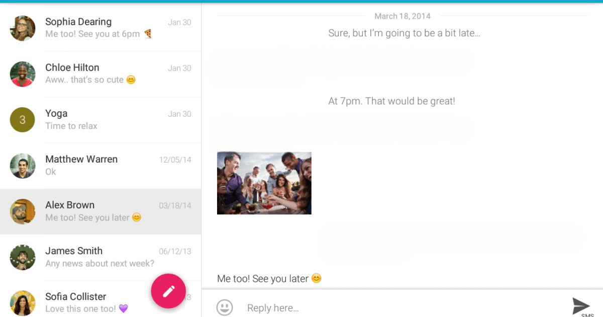Click the pizza emoji in Sophia Dearing's preview

tap(148, 34)
